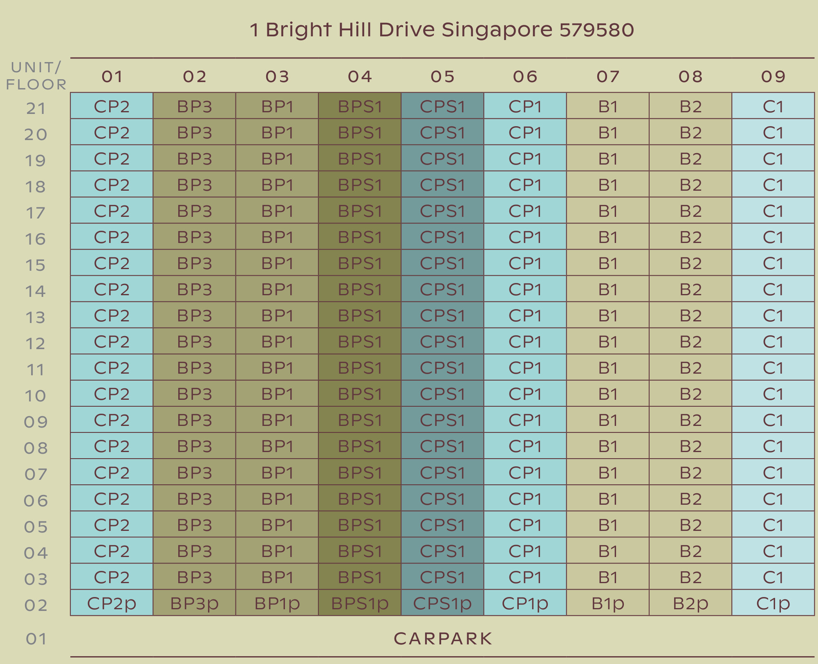Click the CP1 cell on floor 07
Image resolution: width=818 pixels, height=664 pixels.
click(525, 472)
